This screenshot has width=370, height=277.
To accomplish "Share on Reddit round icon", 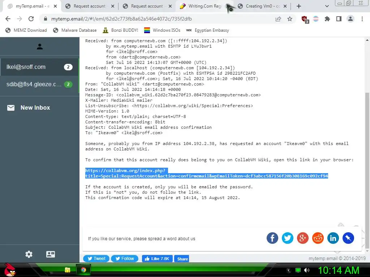I will pos(318,238).
